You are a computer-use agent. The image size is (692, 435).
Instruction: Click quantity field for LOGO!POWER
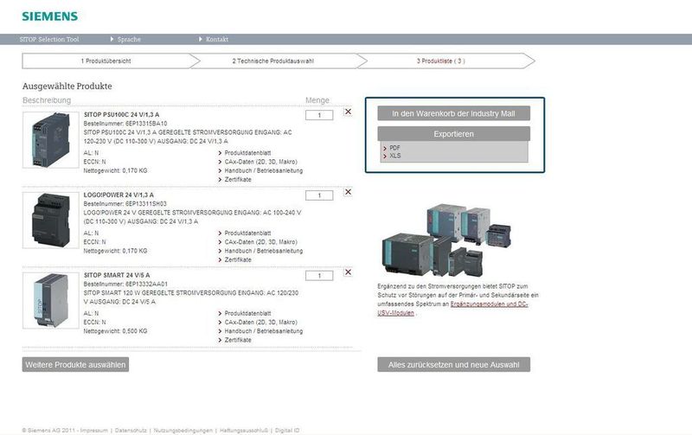(x=319, y=195)
